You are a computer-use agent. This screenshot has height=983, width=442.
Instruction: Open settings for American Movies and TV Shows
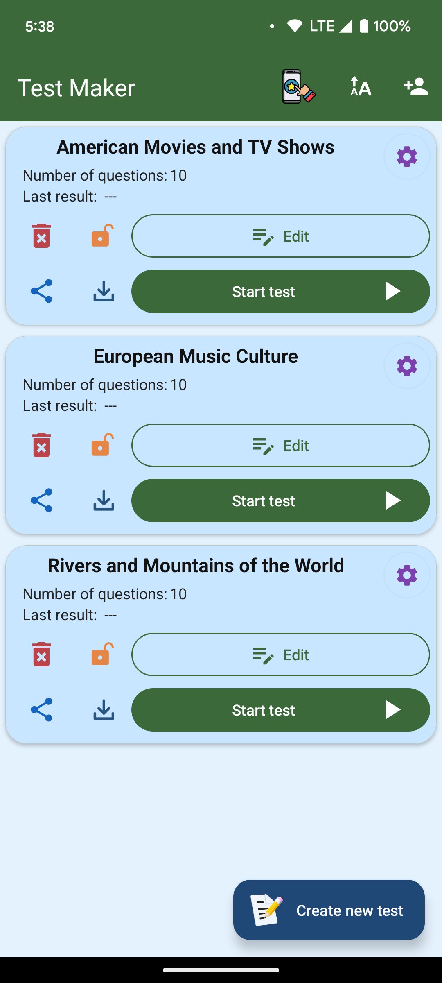click(x=407, y=156)
